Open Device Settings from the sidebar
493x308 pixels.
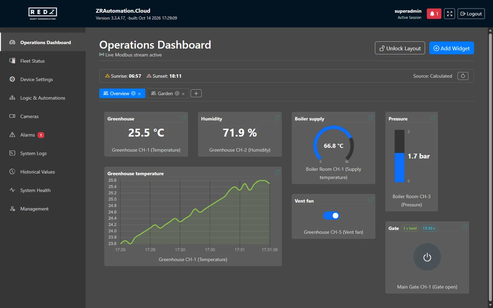[x=43, y=79]
